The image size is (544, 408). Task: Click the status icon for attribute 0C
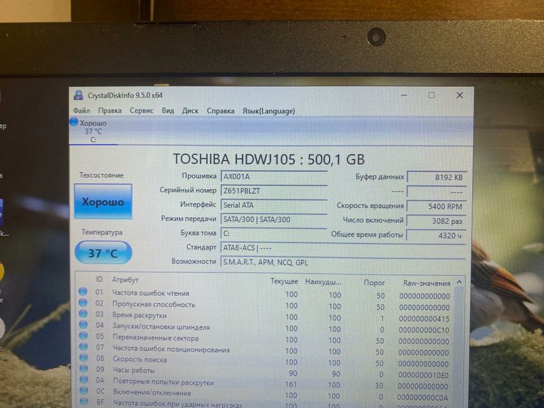(x=83, y=391)
